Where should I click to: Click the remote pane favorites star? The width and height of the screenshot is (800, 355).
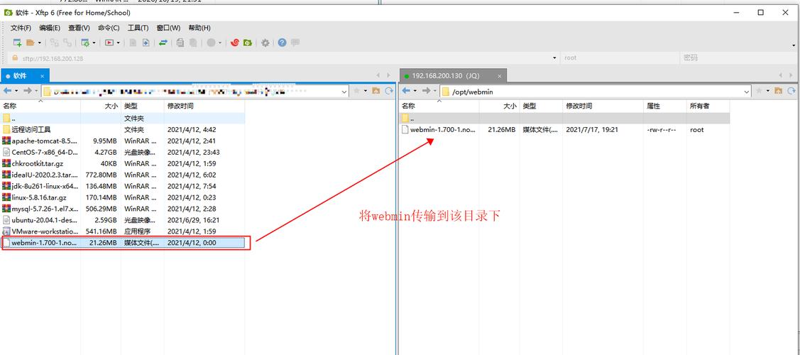(x=760, y=91)
